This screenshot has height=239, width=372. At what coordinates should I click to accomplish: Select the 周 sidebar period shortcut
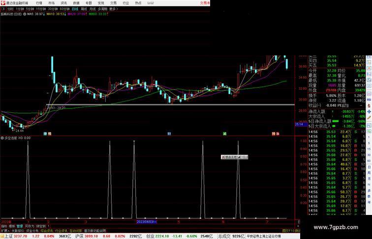pyautogui.click(x=369, y=173)
